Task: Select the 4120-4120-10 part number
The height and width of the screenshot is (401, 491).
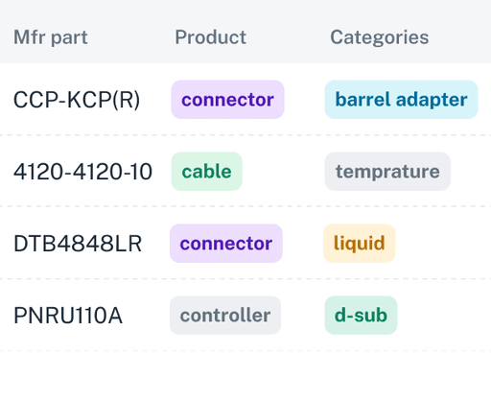Action: click(x=82, y=172)
